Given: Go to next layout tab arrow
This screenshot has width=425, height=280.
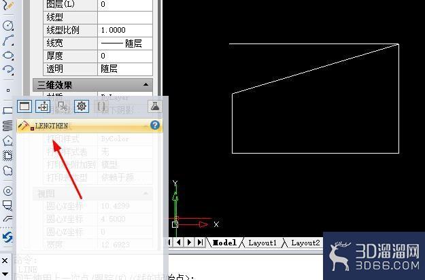Looking at the screenshot, I should [189, 242].
